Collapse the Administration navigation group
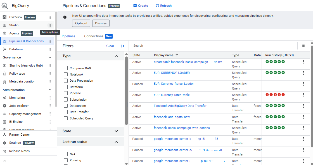The image size is (313, 165). coord(50,90)
